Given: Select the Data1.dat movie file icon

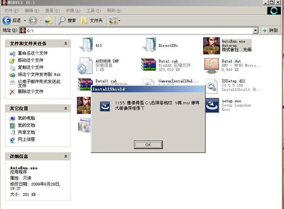Looking at the screenshot, I should pyautogui.click(x=212, y=65).
